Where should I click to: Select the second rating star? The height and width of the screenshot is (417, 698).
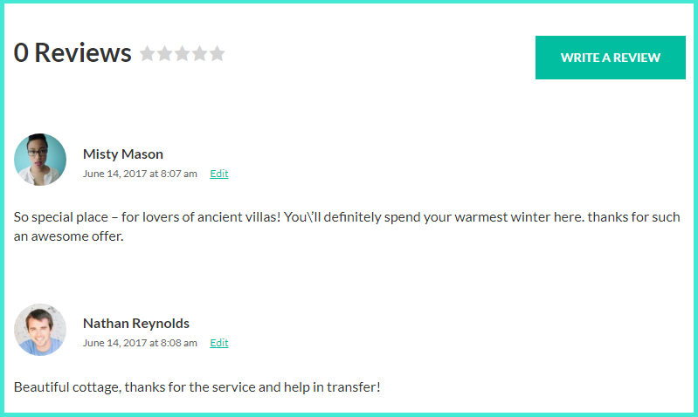click(165, 53)
